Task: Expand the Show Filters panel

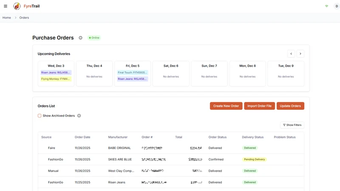Action: 292,125
